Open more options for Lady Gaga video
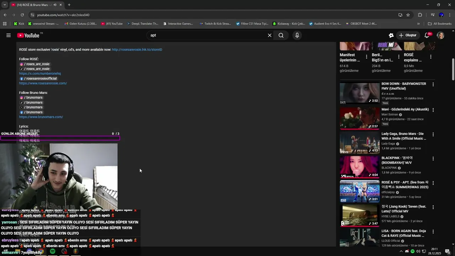The width and height of the screenshot is (455, 256). pos(433,135)
